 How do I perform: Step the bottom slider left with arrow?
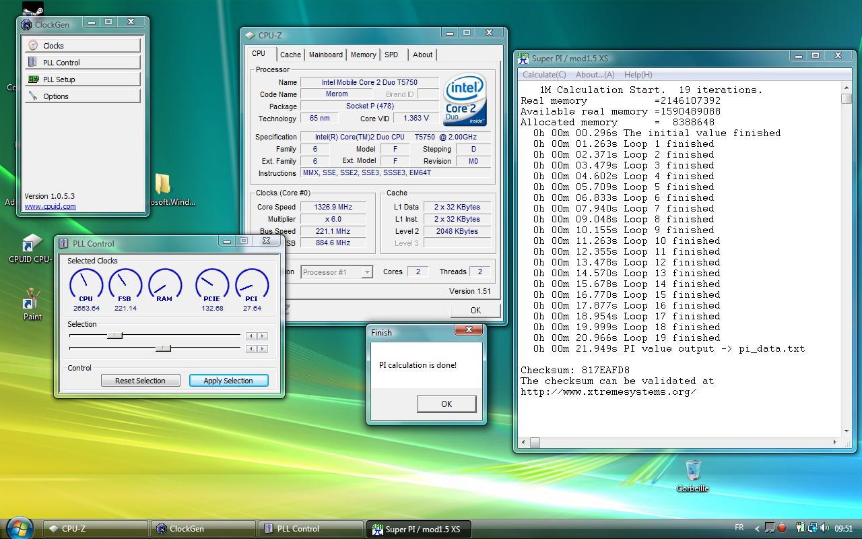(251, 348)
